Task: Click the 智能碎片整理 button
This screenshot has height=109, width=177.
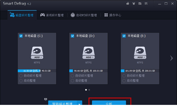Action: pyautogui.click(x=63, y=103)
